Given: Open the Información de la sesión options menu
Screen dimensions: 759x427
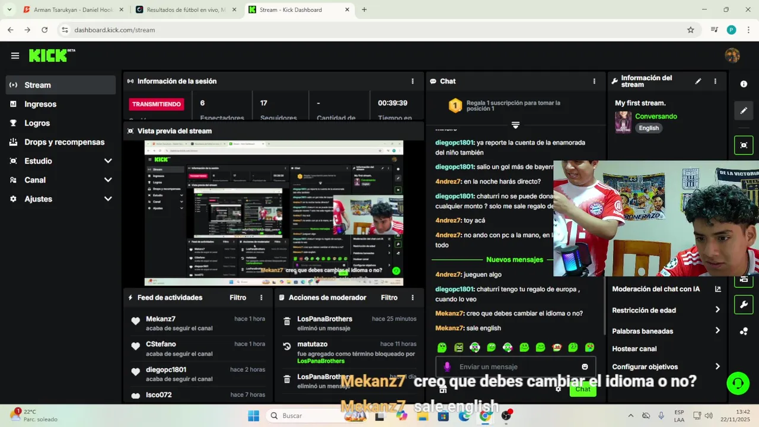Looking at the screenshot, I should pyautogui.click(x=413, y=81).
